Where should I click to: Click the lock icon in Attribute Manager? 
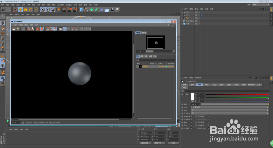point(263,78)
